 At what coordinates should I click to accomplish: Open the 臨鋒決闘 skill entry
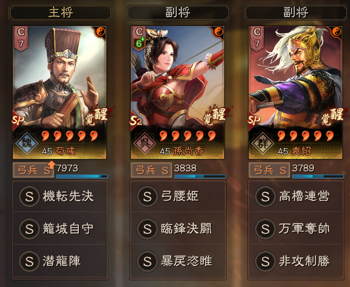pyautogui.click(x=178, y=228)
